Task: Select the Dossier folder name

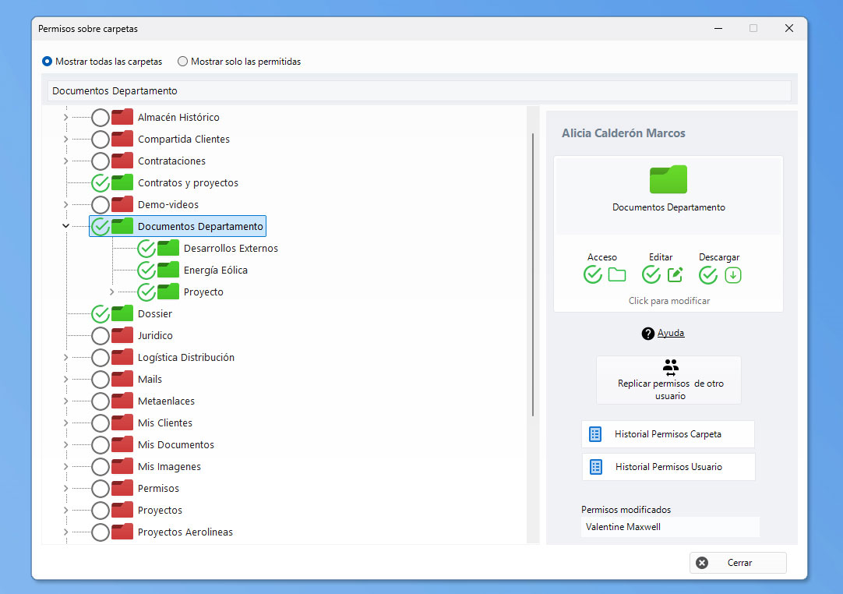Action: coord(155,313)
